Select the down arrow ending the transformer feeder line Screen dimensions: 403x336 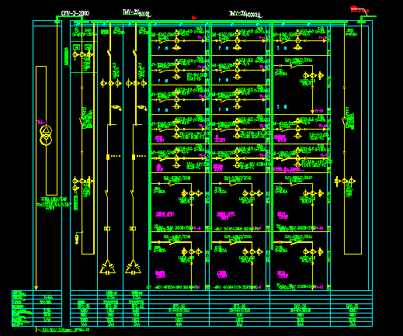pos(36,288)
